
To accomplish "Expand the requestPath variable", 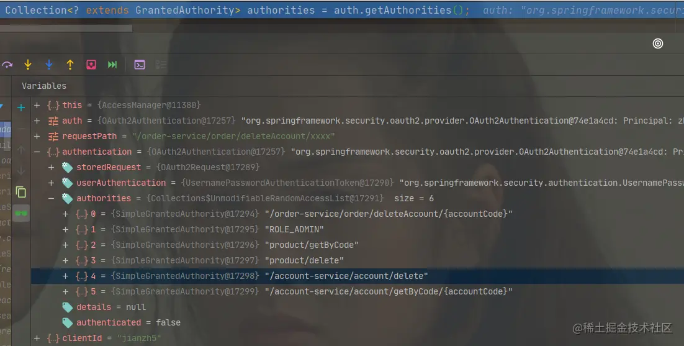I will 37,136.
